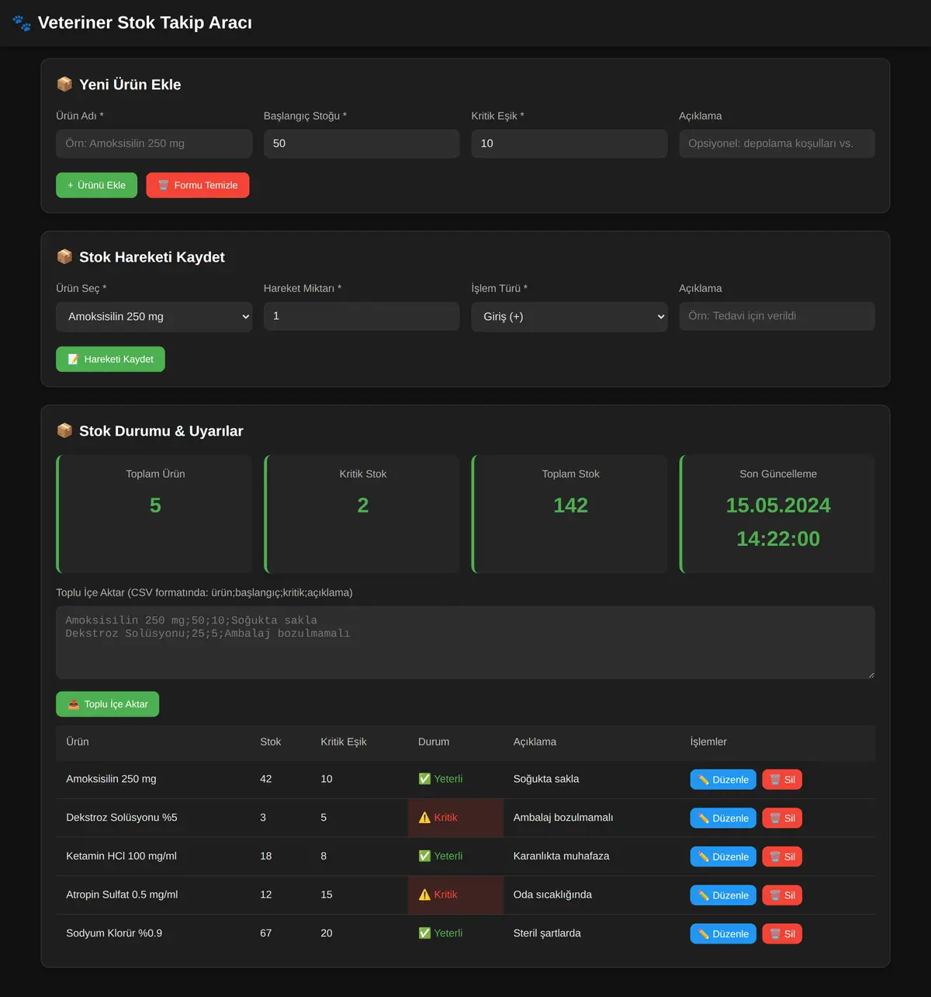Edit the Ketamin HCl 100 mg/ml row
Image resolution: width=931 pixels, height=997 pixels.
point(723,856)
